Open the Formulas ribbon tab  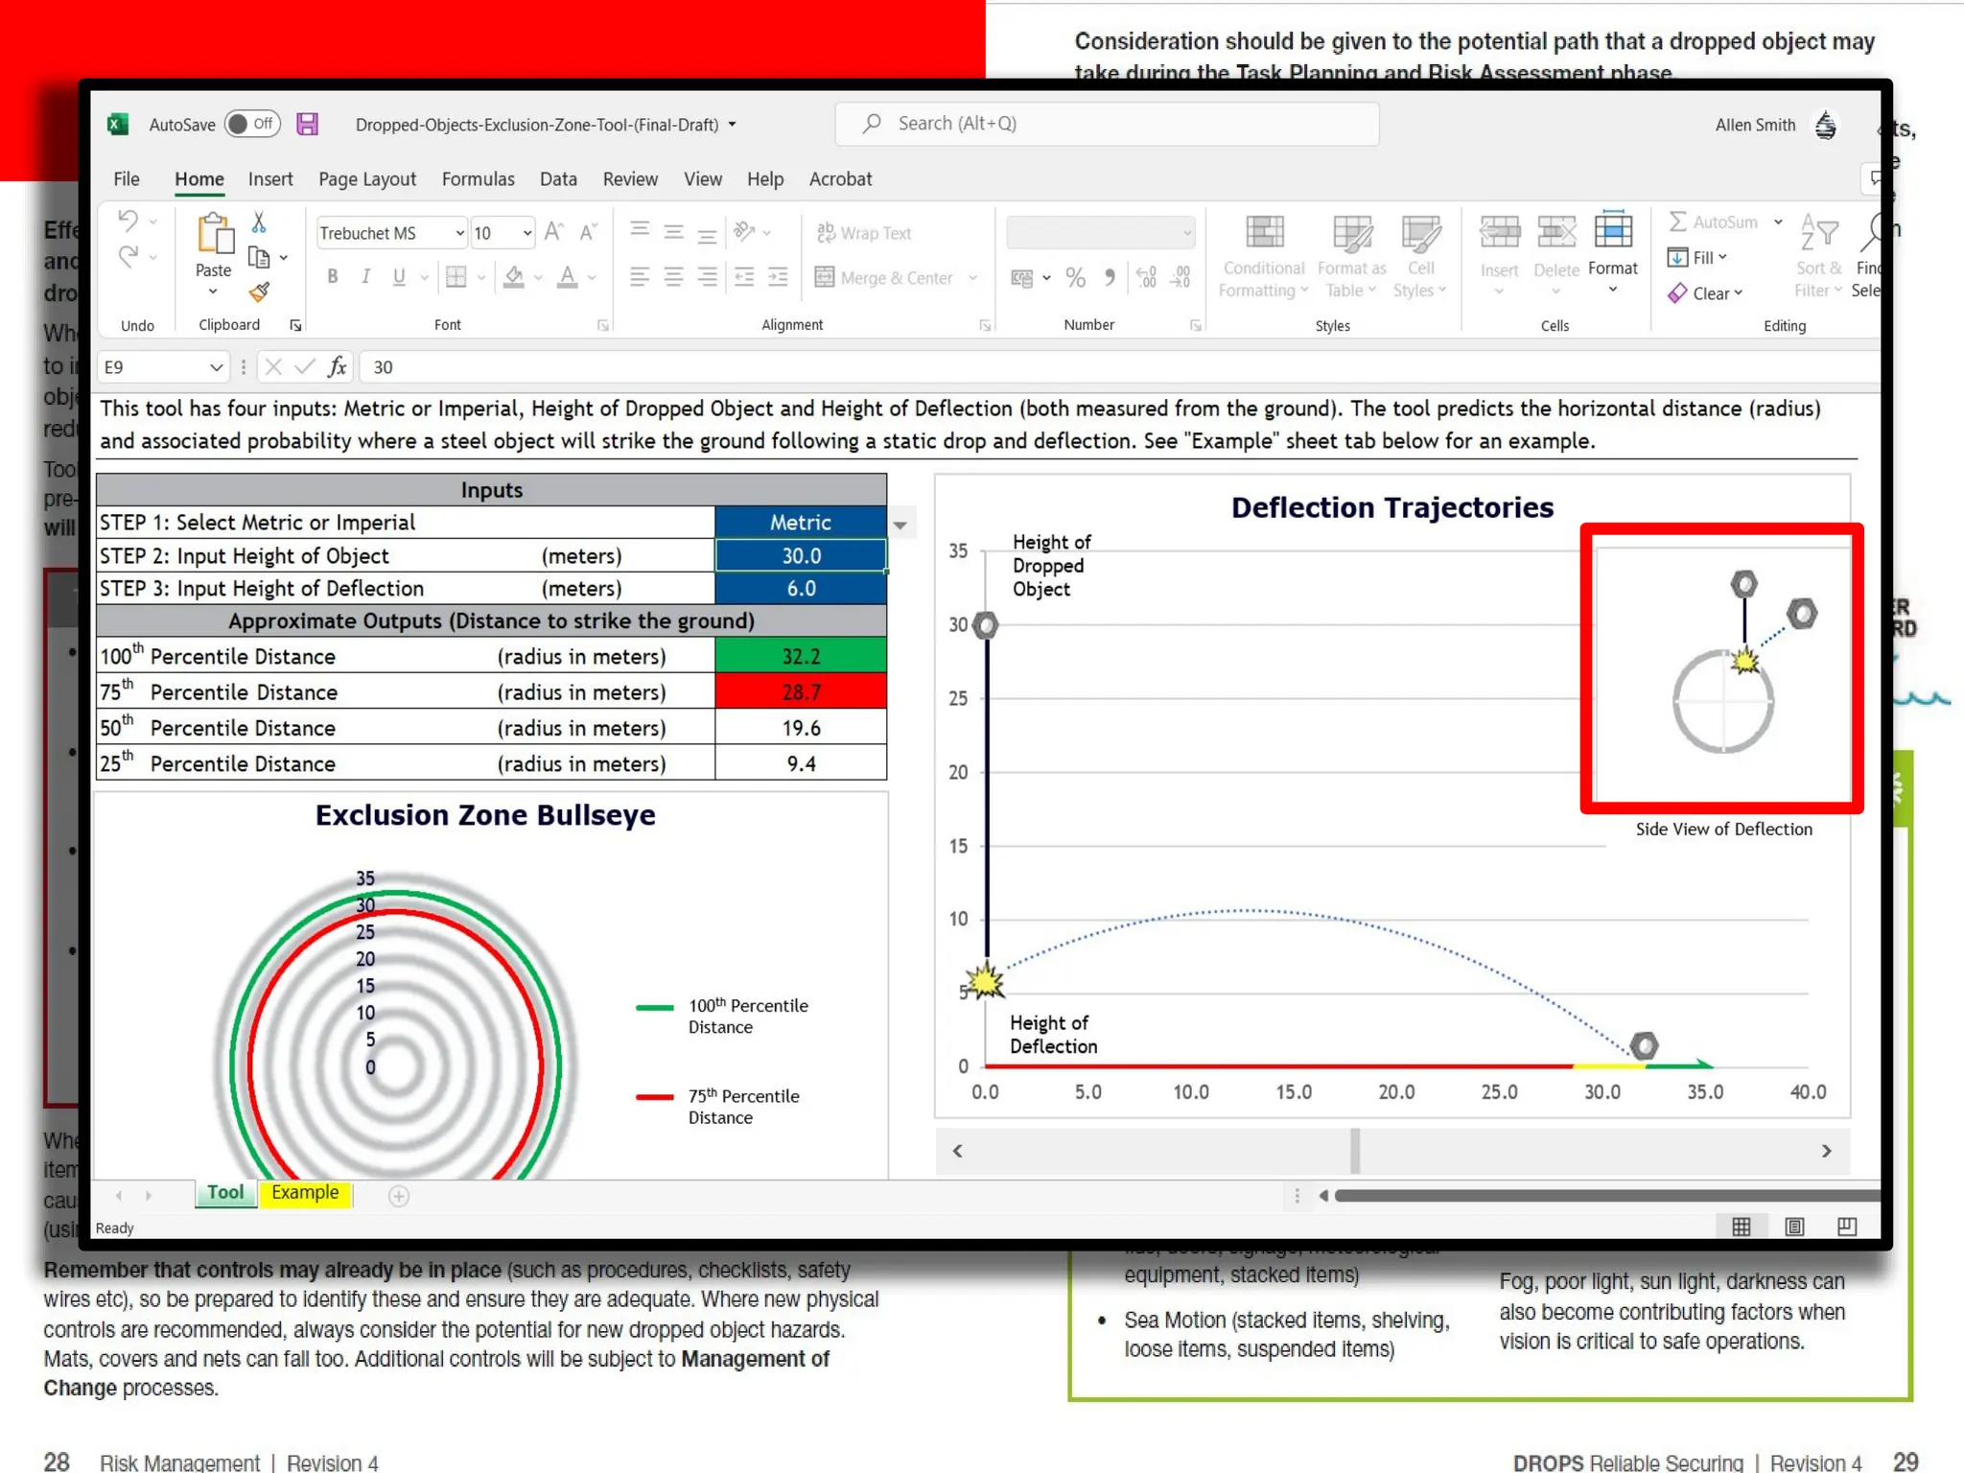478,179
